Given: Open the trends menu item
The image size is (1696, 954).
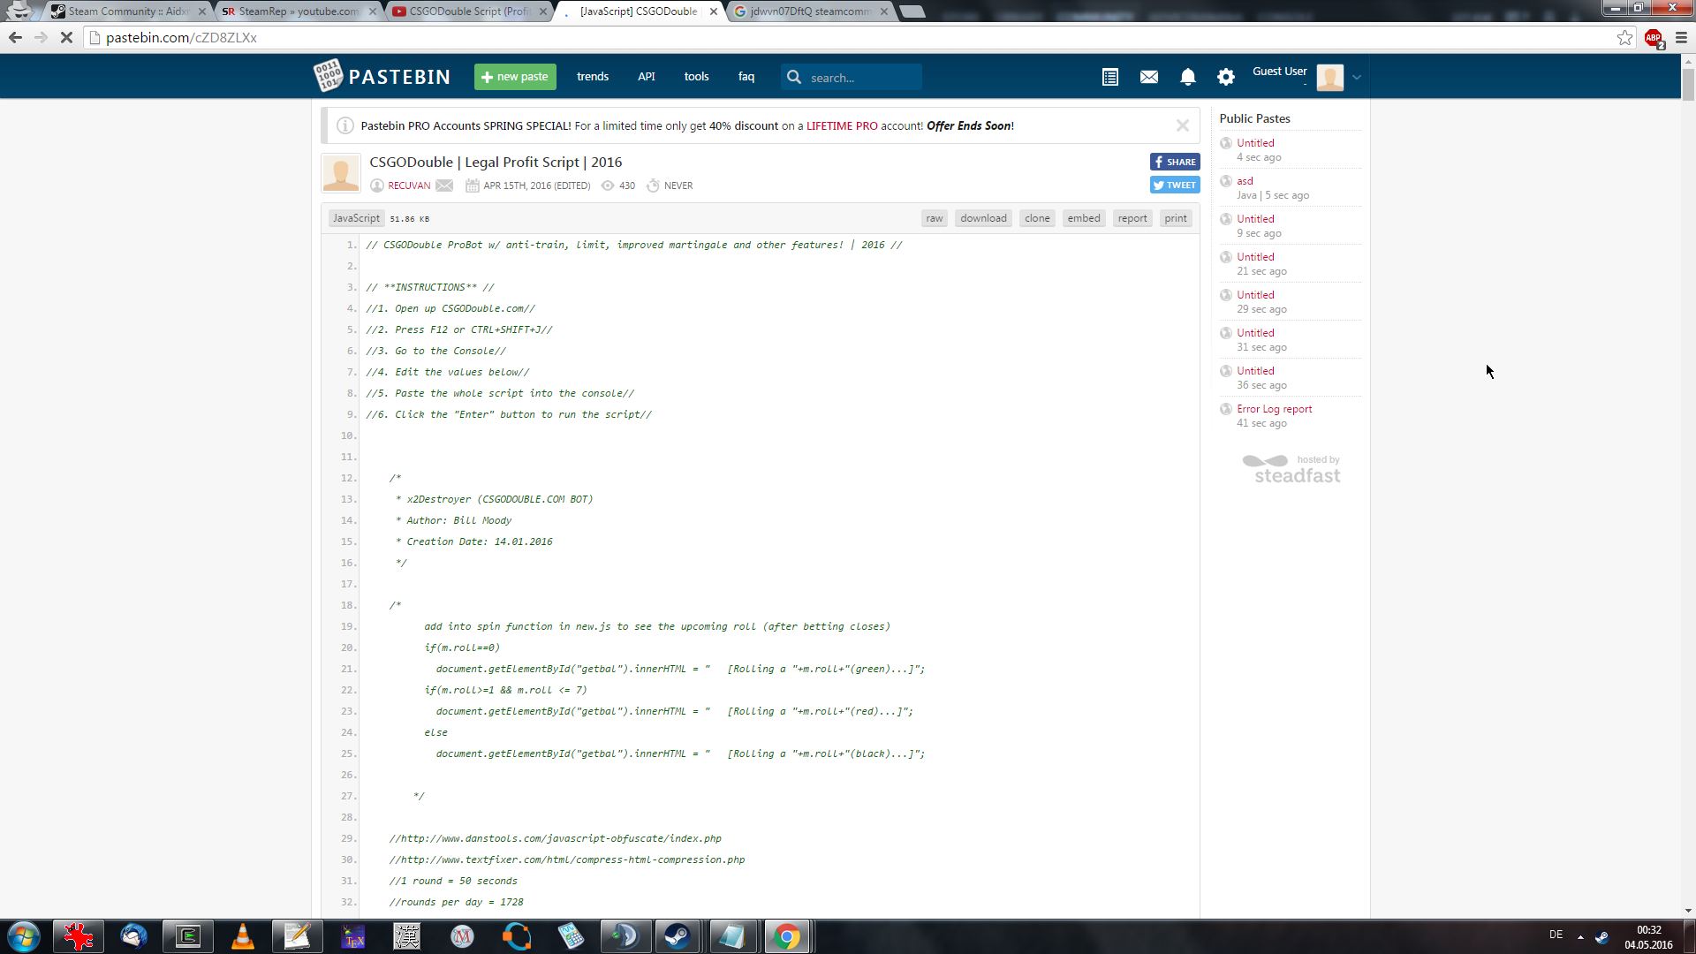Looking at the screenshot, I should [x=593, y=77].
